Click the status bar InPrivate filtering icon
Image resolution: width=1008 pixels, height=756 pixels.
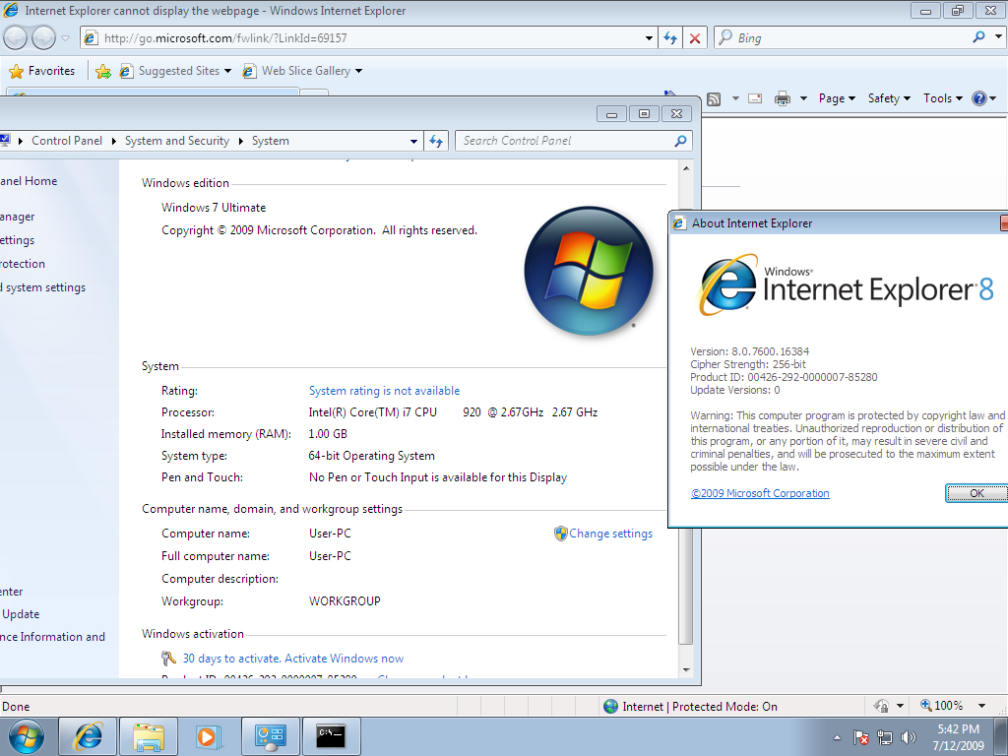click(882, 706)
